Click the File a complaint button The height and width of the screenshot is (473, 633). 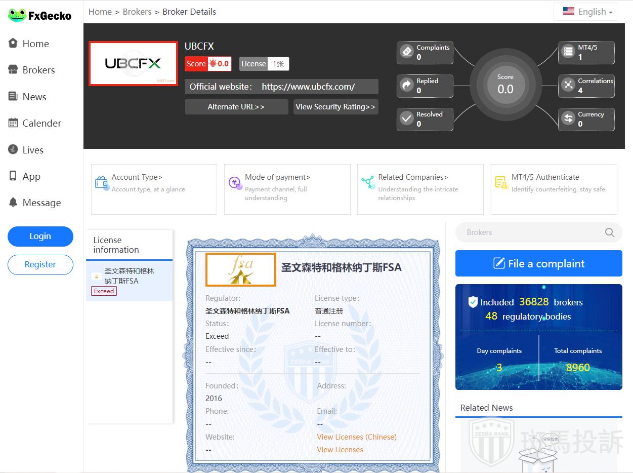[x=538, y=263]
